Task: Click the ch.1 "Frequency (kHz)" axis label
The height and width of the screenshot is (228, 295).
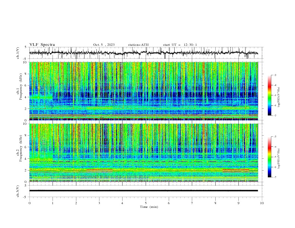Action: click(x=21, y=86)
